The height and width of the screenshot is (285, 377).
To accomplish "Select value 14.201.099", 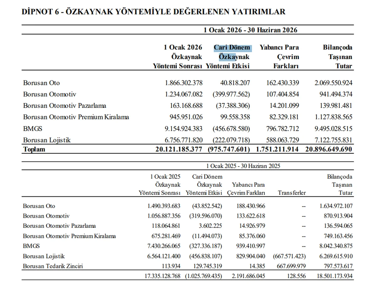I will click(x=284, y=106).
